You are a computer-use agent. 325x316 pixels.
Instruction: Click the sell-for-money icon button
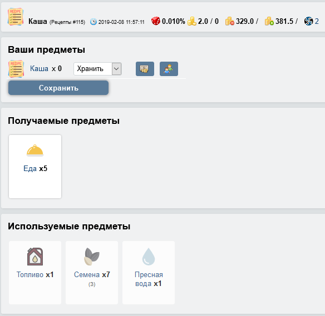coord(145,69)
